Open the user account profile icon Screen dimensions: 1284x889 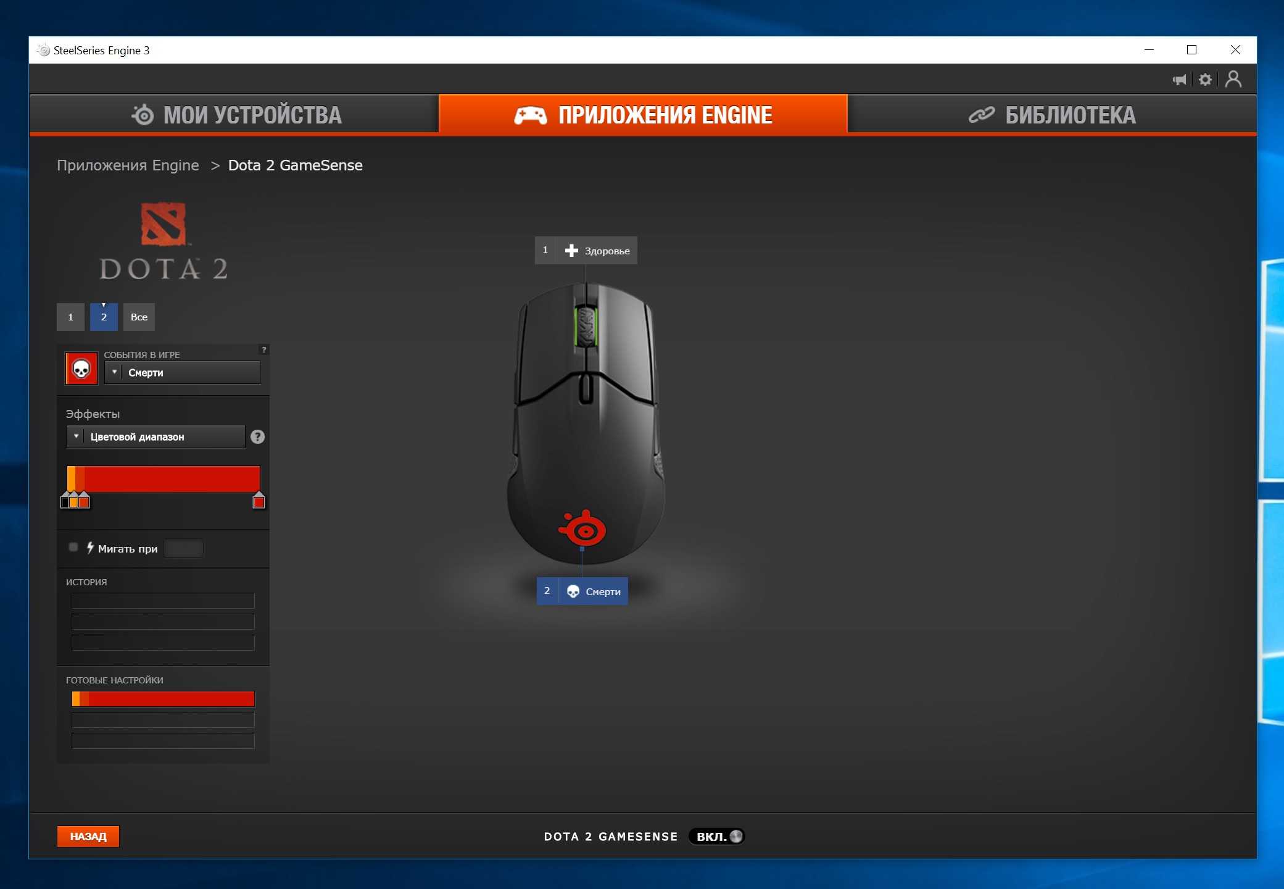(1233, 79)
